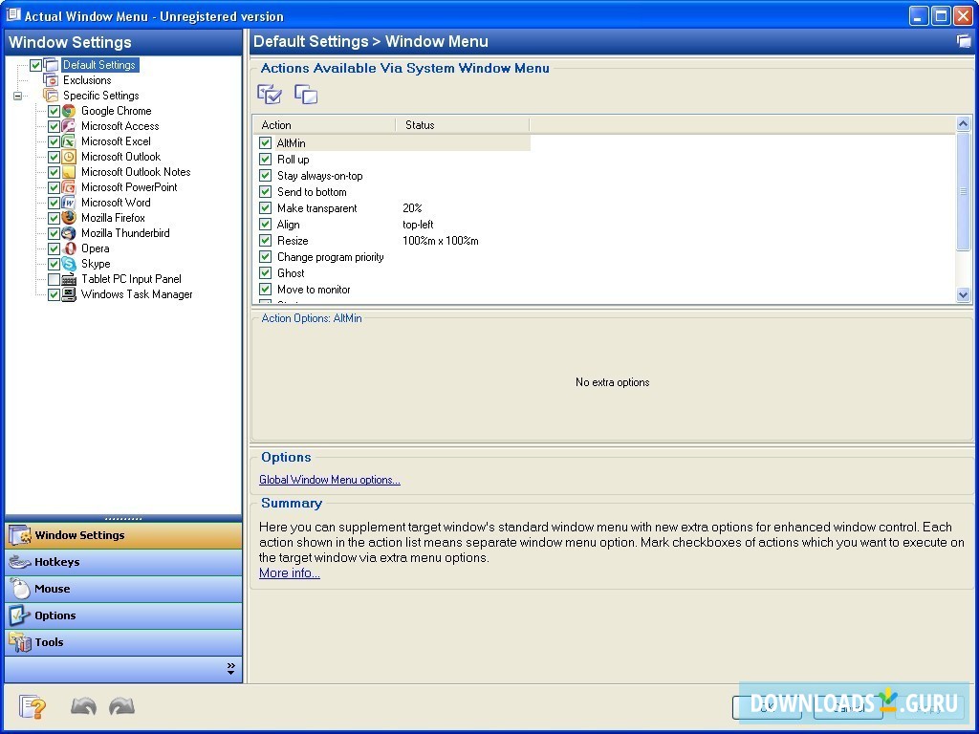
Task: Open the Tools section
Action: [49, 642]
